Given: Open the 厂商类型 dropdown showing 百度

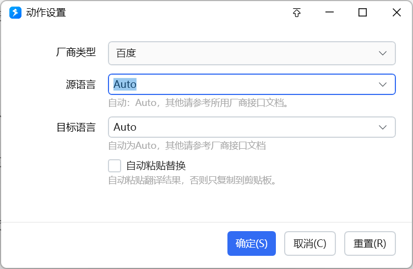Looking at the screenshot, I should (252, 53).
